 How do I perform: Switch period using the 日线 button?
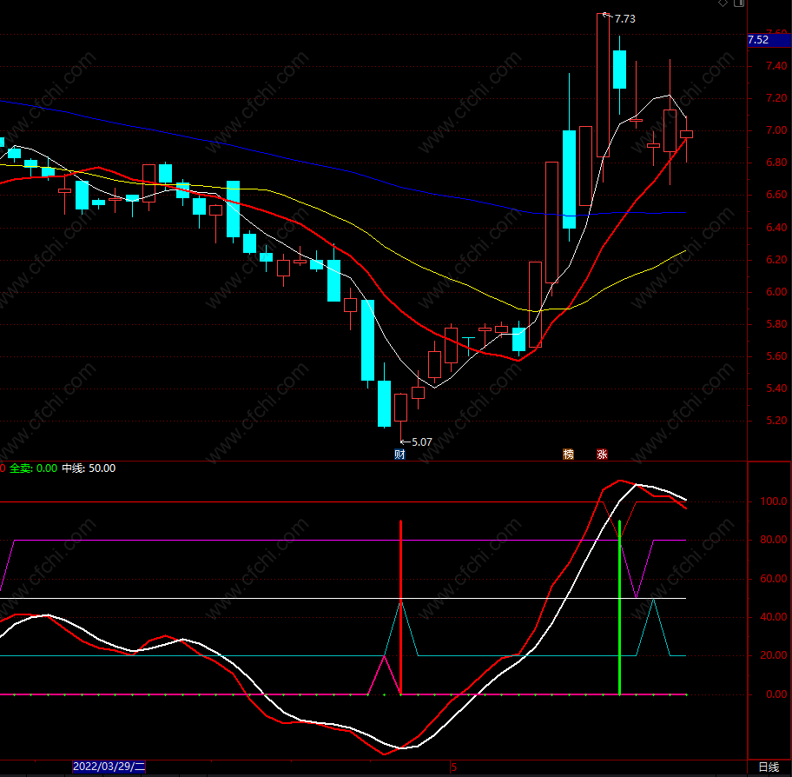(769, 767)
